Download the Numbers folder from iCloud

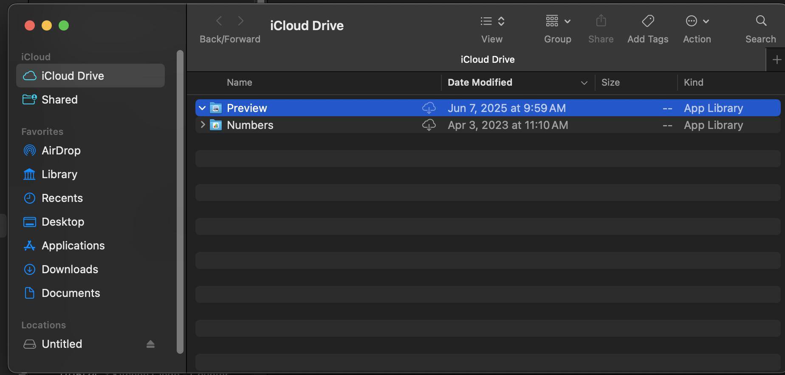pyautogui.click(x=429, y=125)
